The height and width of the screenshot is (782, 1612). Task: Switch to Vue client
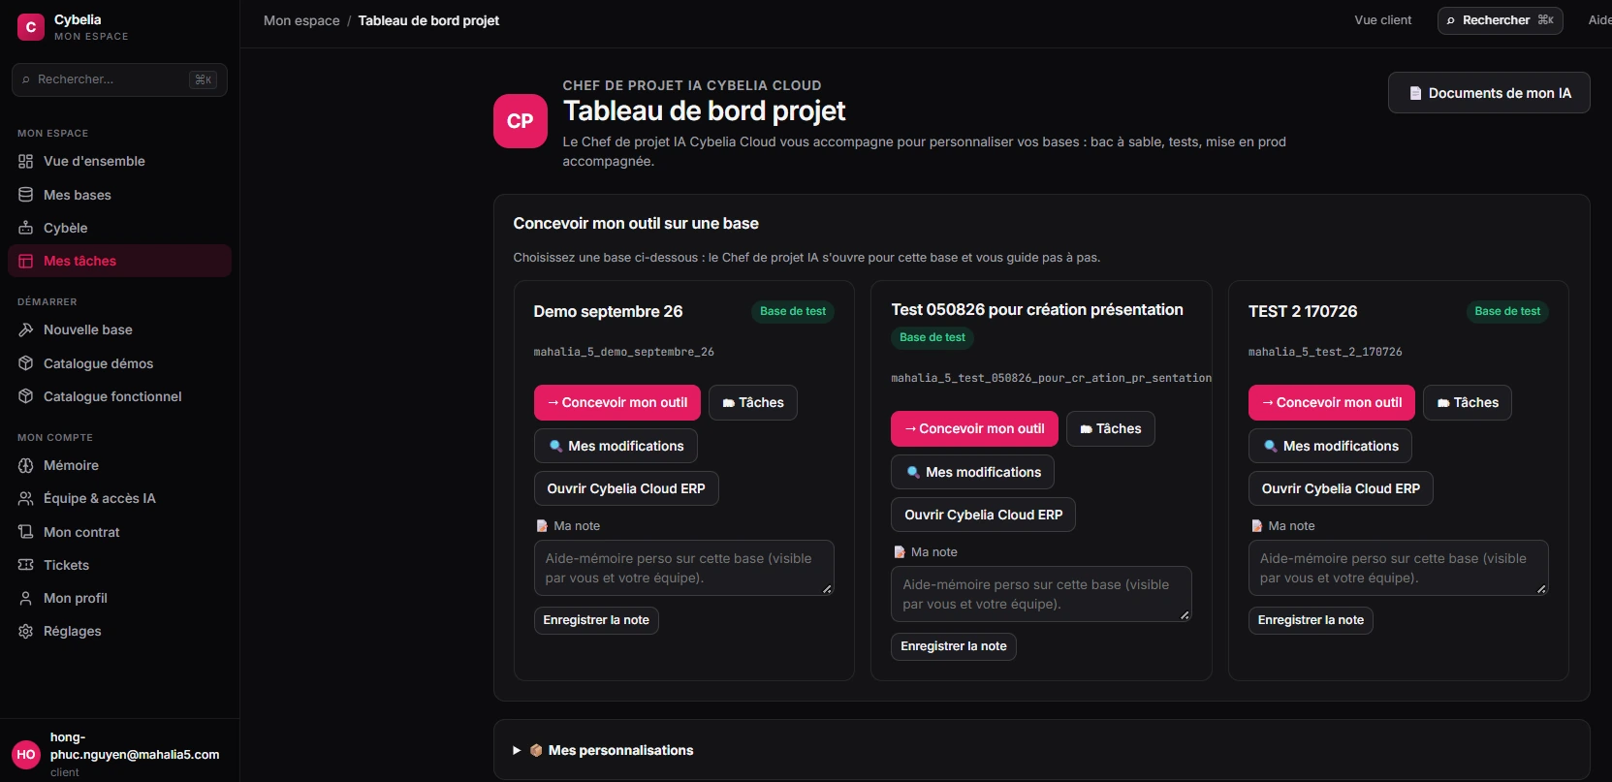(x=1382, y=20)
